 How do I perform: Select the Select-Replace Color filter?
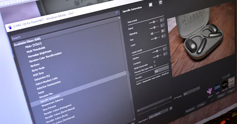pos(47,81)
